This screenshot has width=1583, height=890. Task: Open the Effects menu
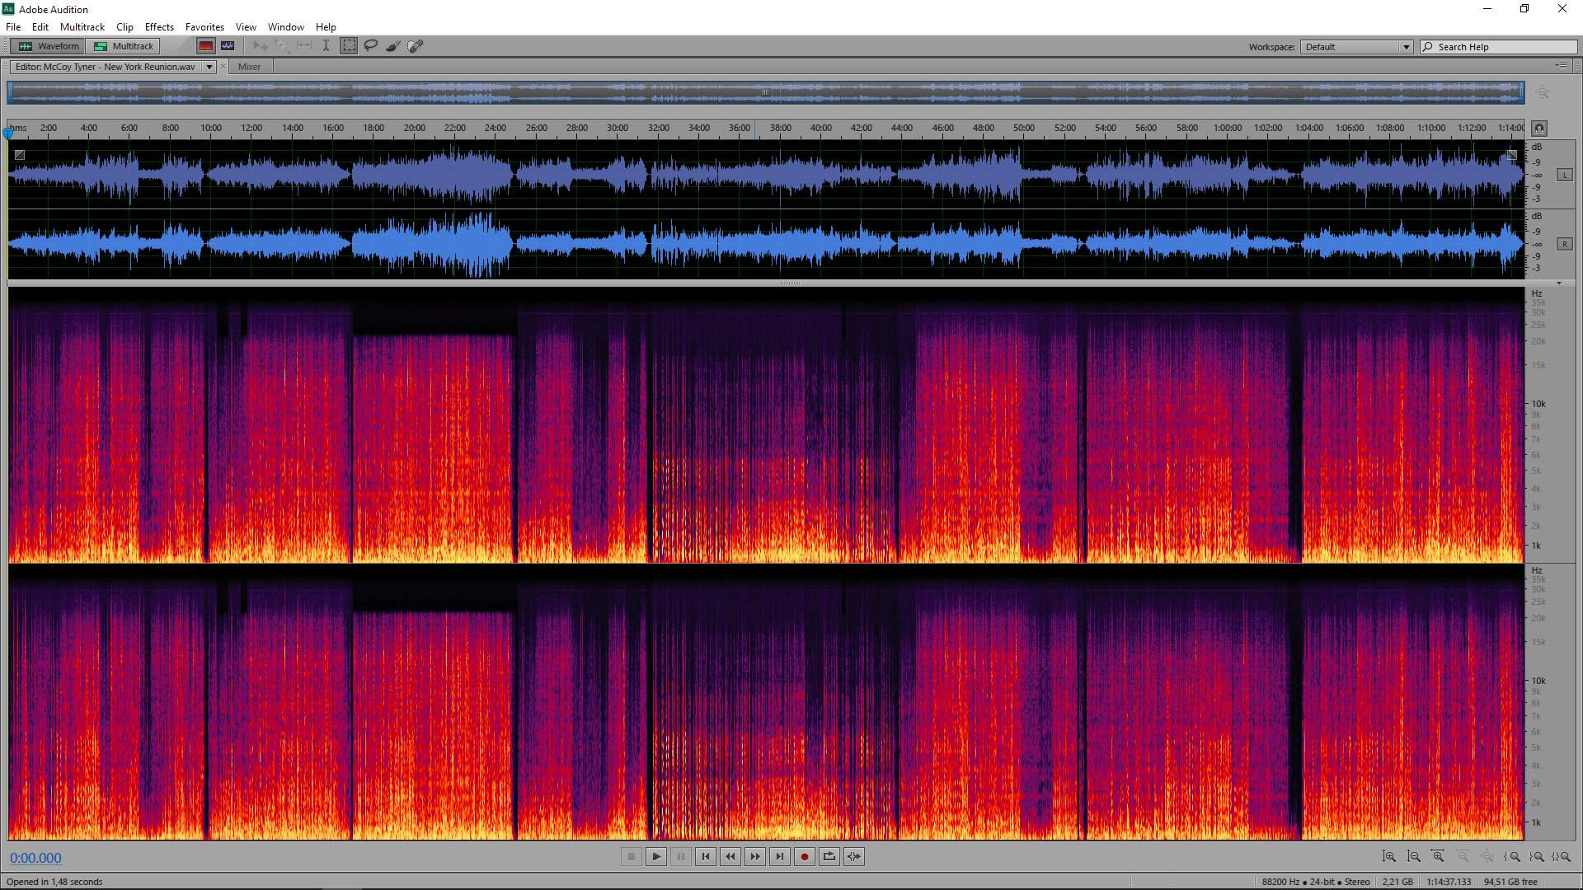(x=159, y=27)
